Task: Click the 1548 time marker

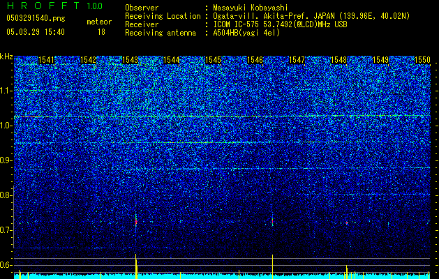Action: click(x=338, y=60)
